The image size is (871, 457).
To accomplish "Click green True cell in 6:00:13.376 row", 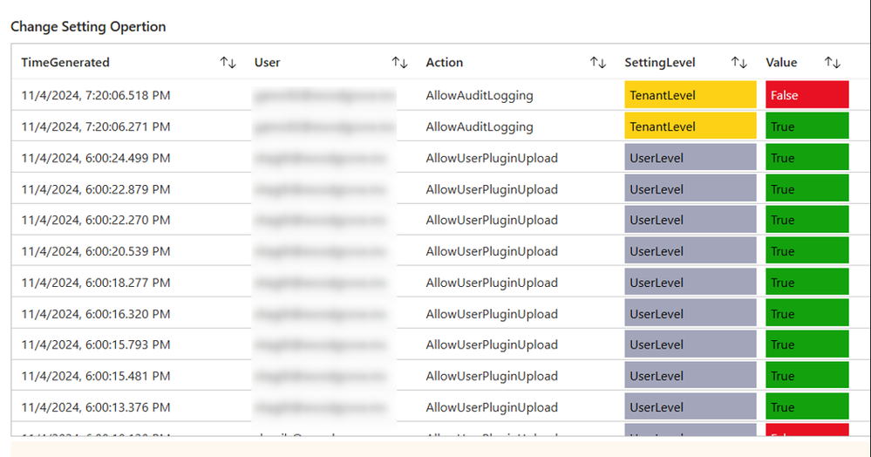I will click(807, 406).
